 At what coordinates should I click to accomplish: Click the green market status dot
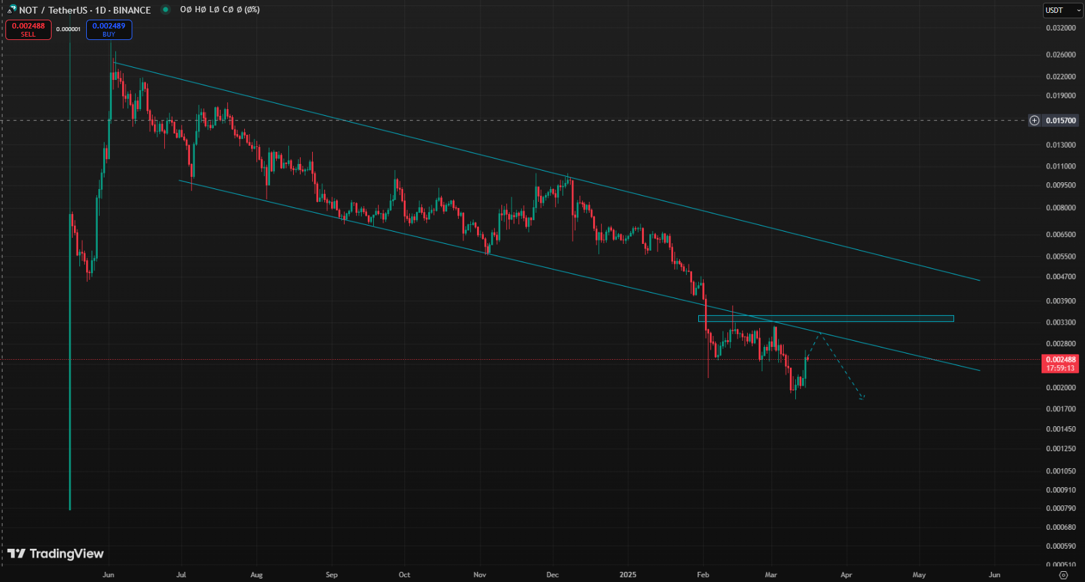tap(166, 9)
